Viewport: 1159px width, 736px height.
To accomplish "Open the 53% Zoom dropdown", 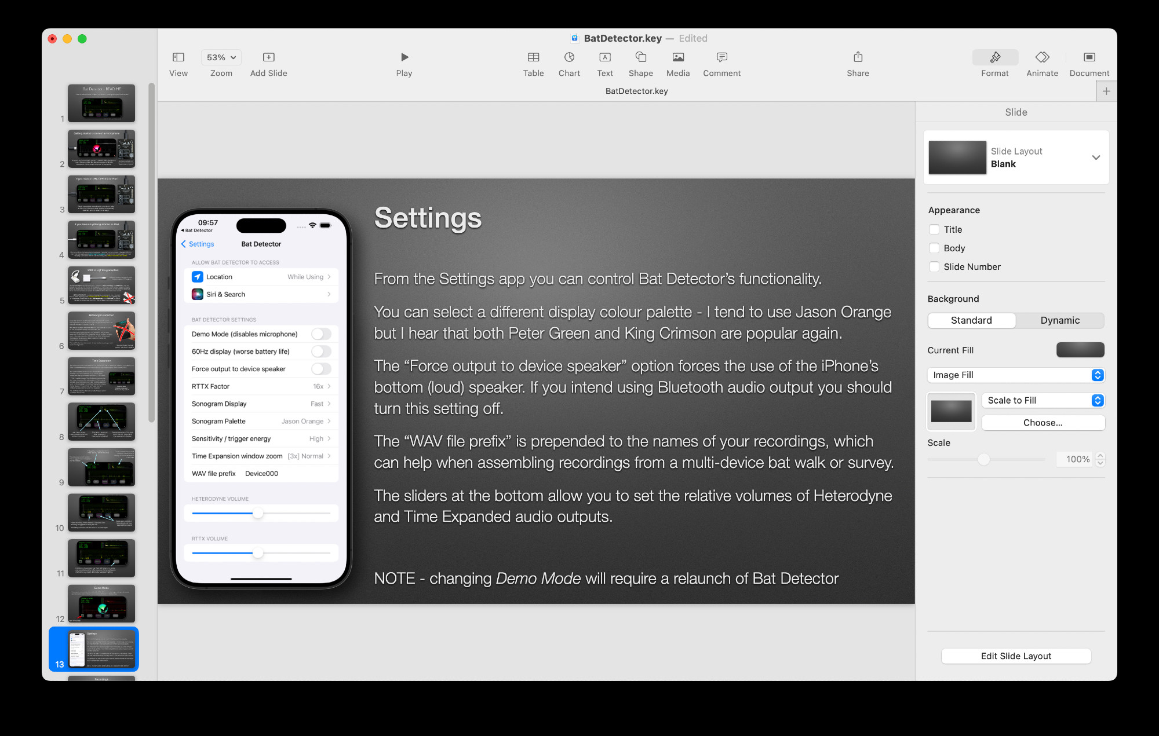I will (221, 57).
